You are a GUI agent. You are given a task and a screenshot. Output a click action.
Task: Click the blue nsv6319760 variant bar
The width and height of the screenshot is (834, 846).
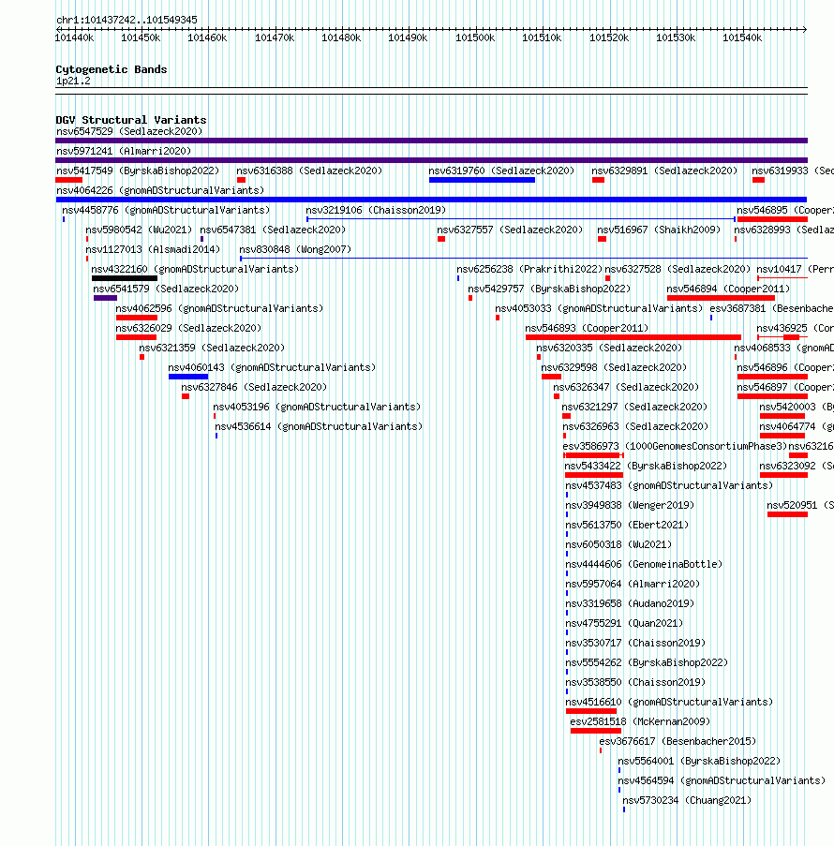pos(482,180)
